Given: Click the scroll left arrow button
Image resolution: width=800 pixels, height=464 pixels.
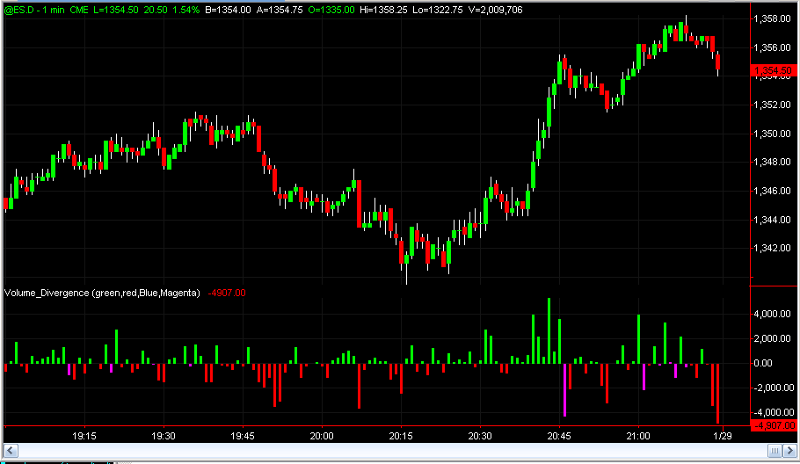Looking at the screenshot, I should [x=11, y=451].
